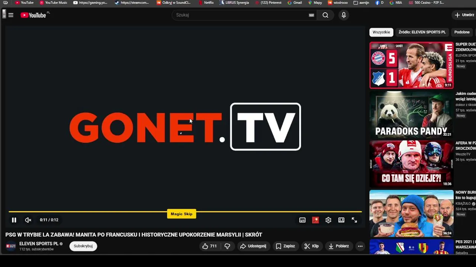This screenshot has height=267, width=476.
Task: Open the Mapy bookmark
Action: click(315, 3)
